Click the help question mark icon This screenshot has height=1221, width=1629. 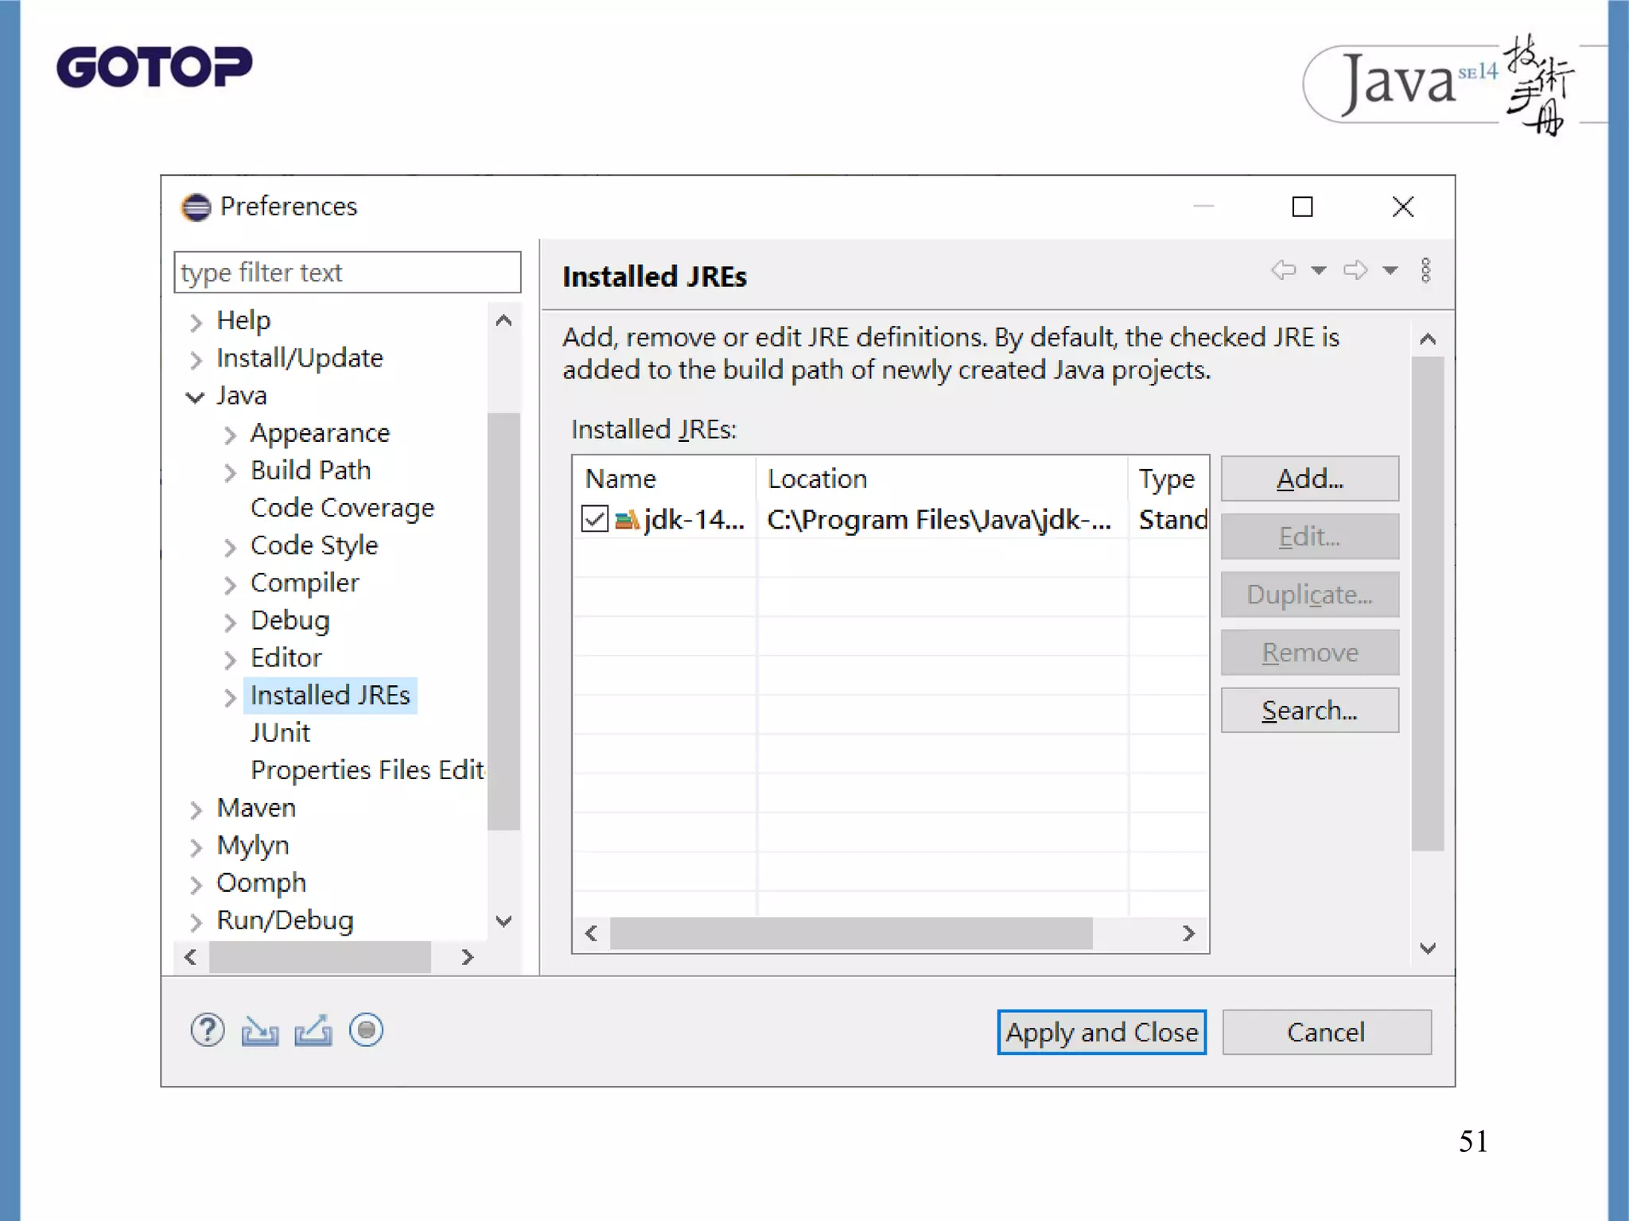click(x=208, y=1031)
